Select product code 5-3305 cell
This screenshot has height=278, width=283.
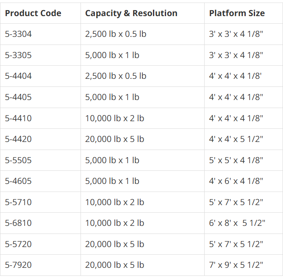(18, 55)
